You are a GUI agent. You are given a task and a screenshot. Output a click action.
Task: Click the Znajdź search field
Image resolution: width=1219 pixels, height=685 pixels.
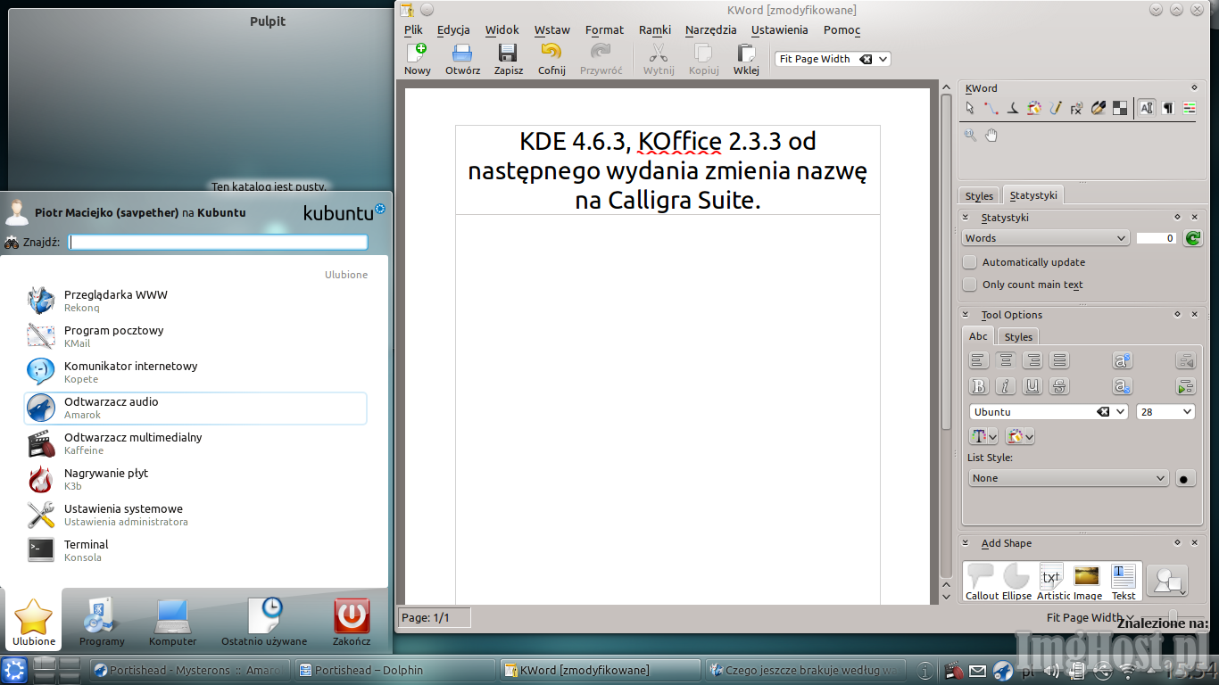[219, 242]
